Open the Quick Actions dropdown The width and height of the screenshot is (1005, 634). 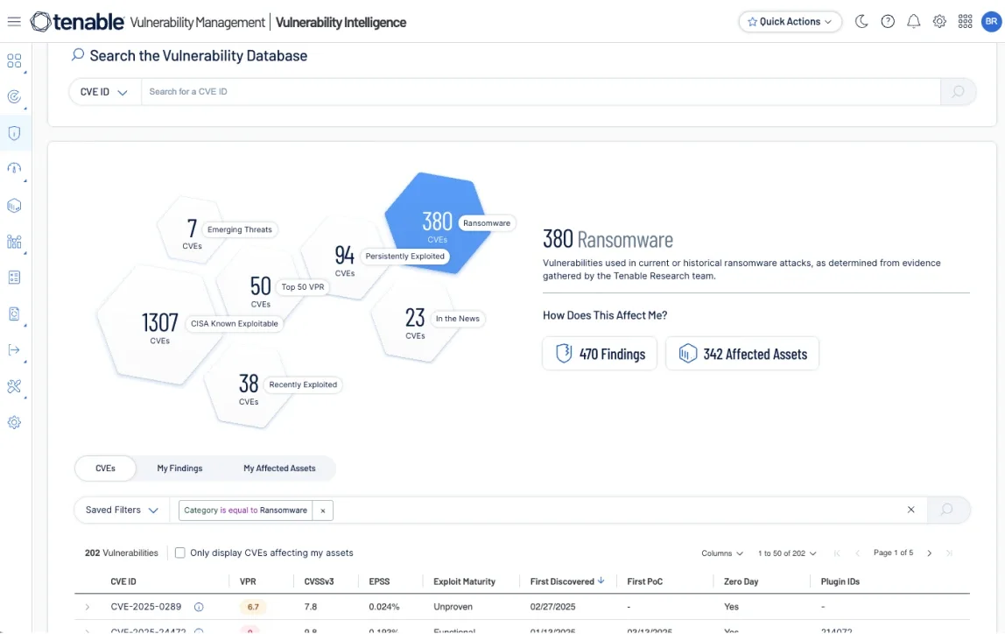pos(791,22)
